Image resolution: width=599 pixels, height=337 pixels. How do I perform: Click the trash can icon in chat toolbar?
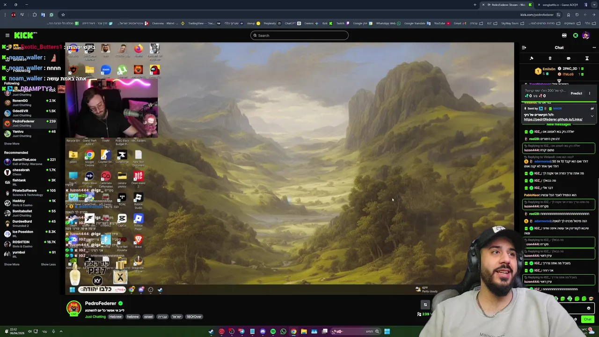tap(550, 59)
